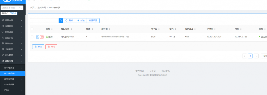The image size is (267, 95).
Task: Go to 首页 in the breadcrumb
Action: (x=32, y=8)
